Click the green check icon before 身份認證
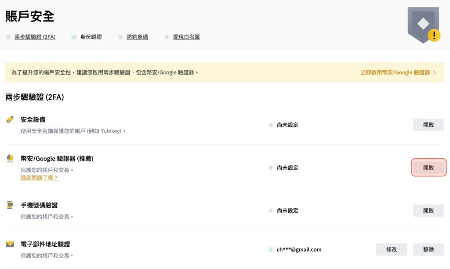The image size is (450, 269). tap(74, 37)
